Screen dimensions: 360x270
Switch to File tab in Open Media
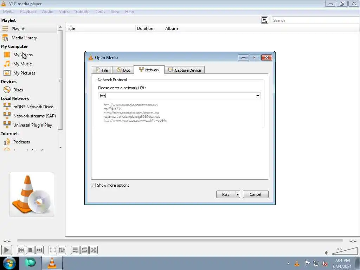click(102, 70)
